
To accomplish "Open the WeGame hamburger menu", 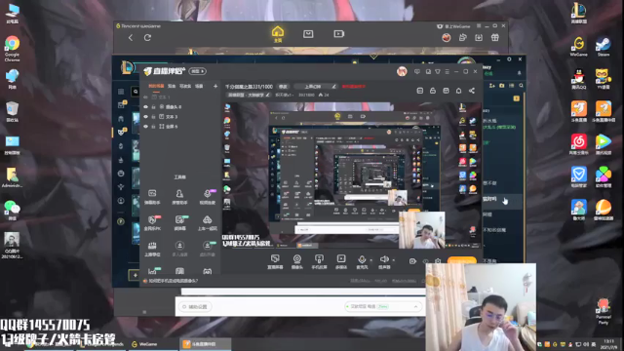I will pos(479,26).
